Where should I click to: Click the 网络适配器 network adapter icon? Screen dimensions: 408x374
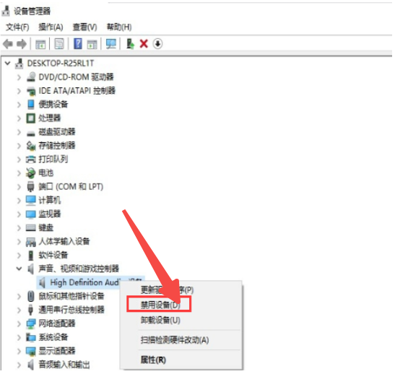[x=31, y=323]
